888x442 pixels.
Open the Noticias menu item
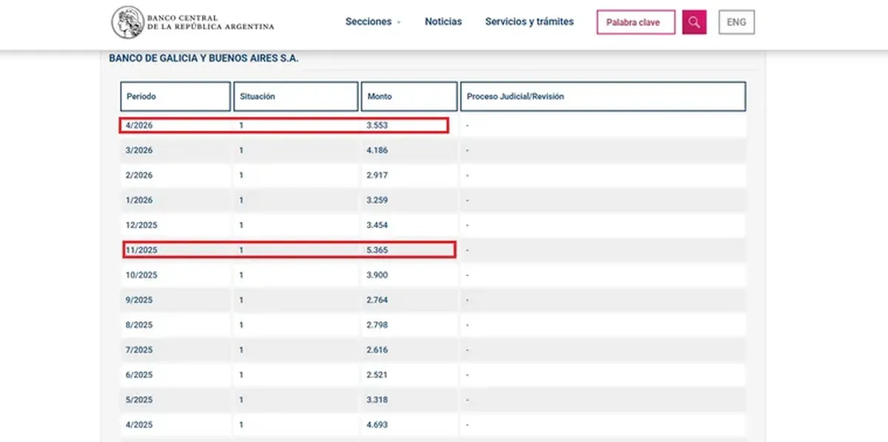pos(443,22)
